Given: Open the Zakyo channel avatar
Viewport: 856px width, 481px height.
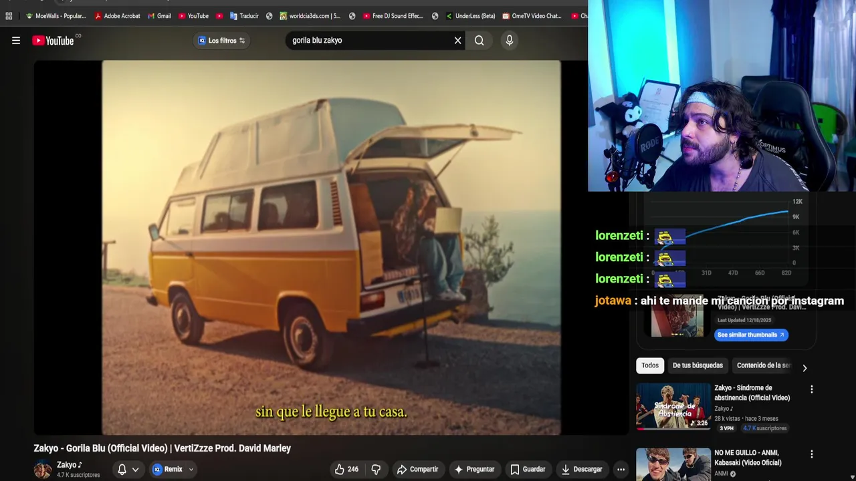Looking at the screenshot, I should click(43, 470).
